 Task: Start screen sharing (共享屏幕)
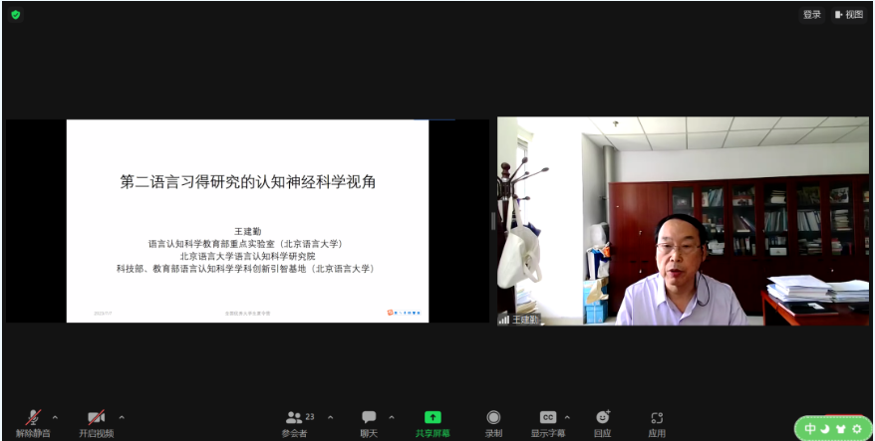(x=433, y=422)
